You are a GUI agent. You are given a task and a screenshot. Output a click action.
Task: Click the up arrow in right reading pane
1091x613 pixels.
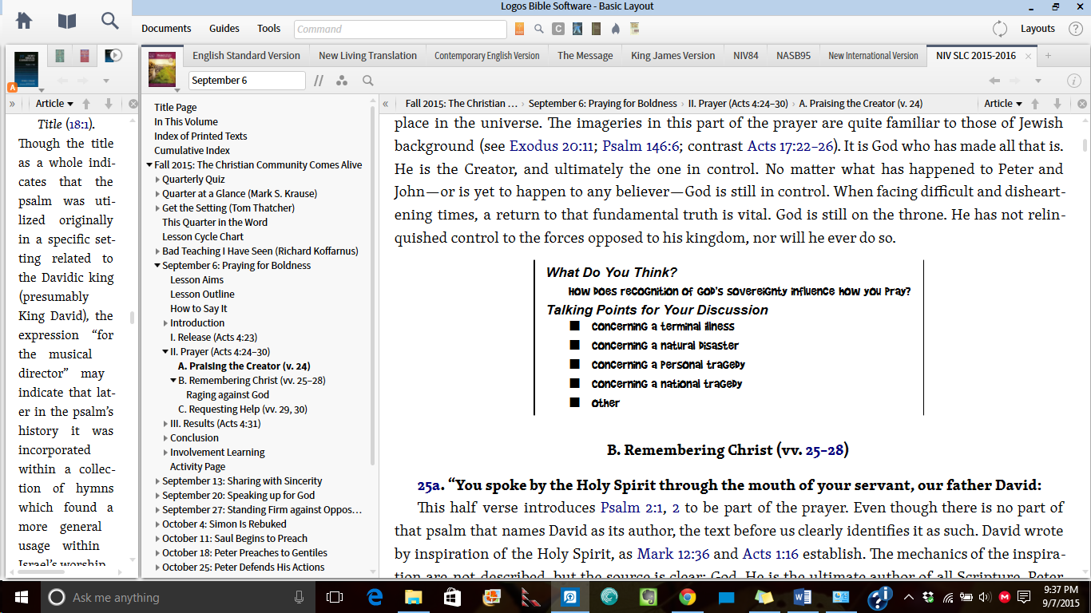1035,104
